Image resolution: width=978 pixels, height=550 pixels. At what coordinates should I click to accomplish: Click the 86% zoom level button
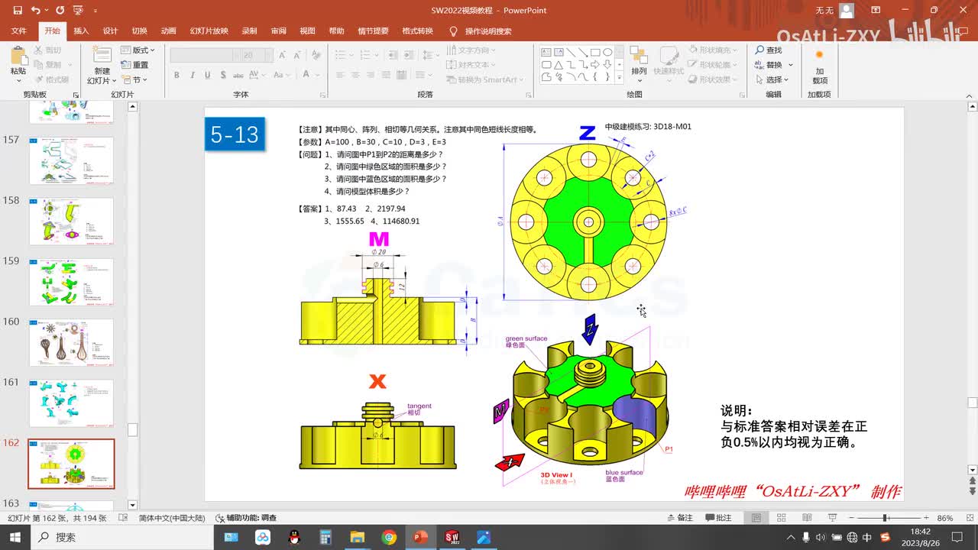click(945, 518)
